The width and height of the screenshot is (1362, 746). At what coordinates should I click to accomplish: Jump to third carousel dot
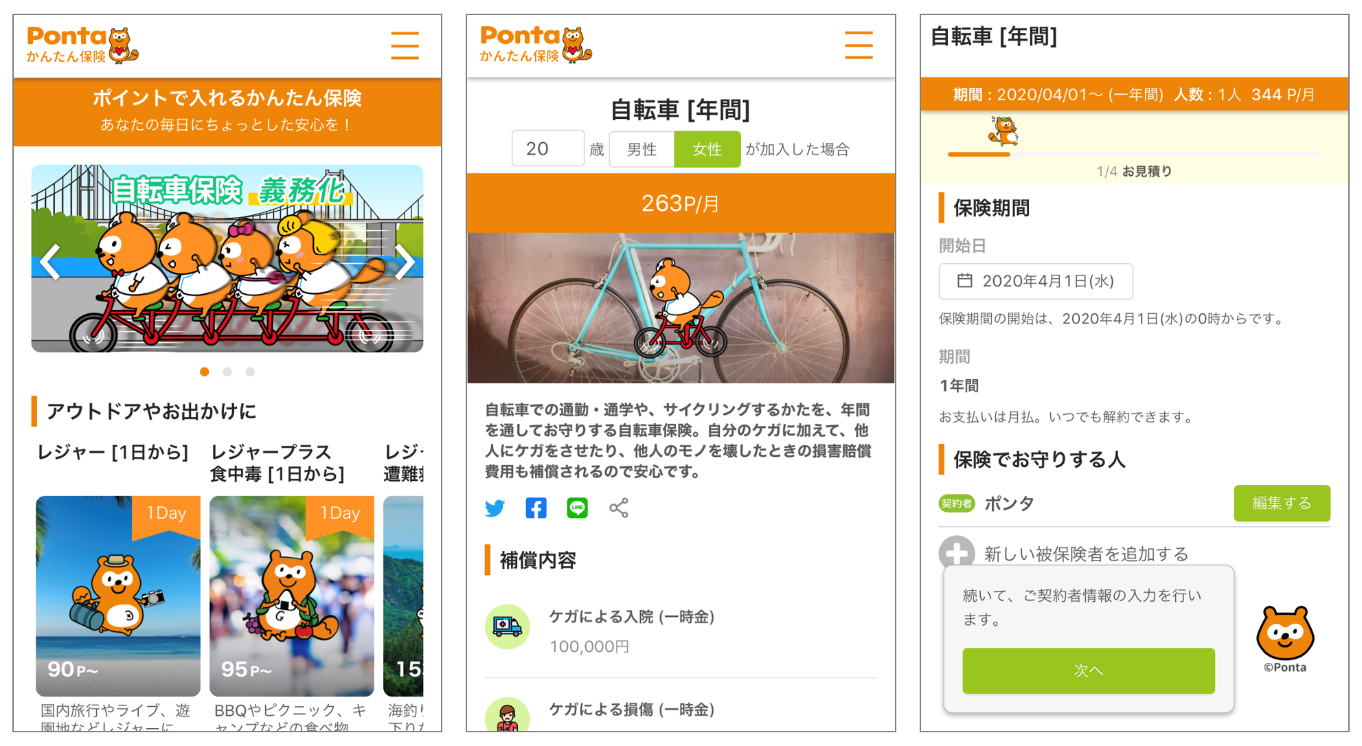pyautogui.click(x=250, y=372)
